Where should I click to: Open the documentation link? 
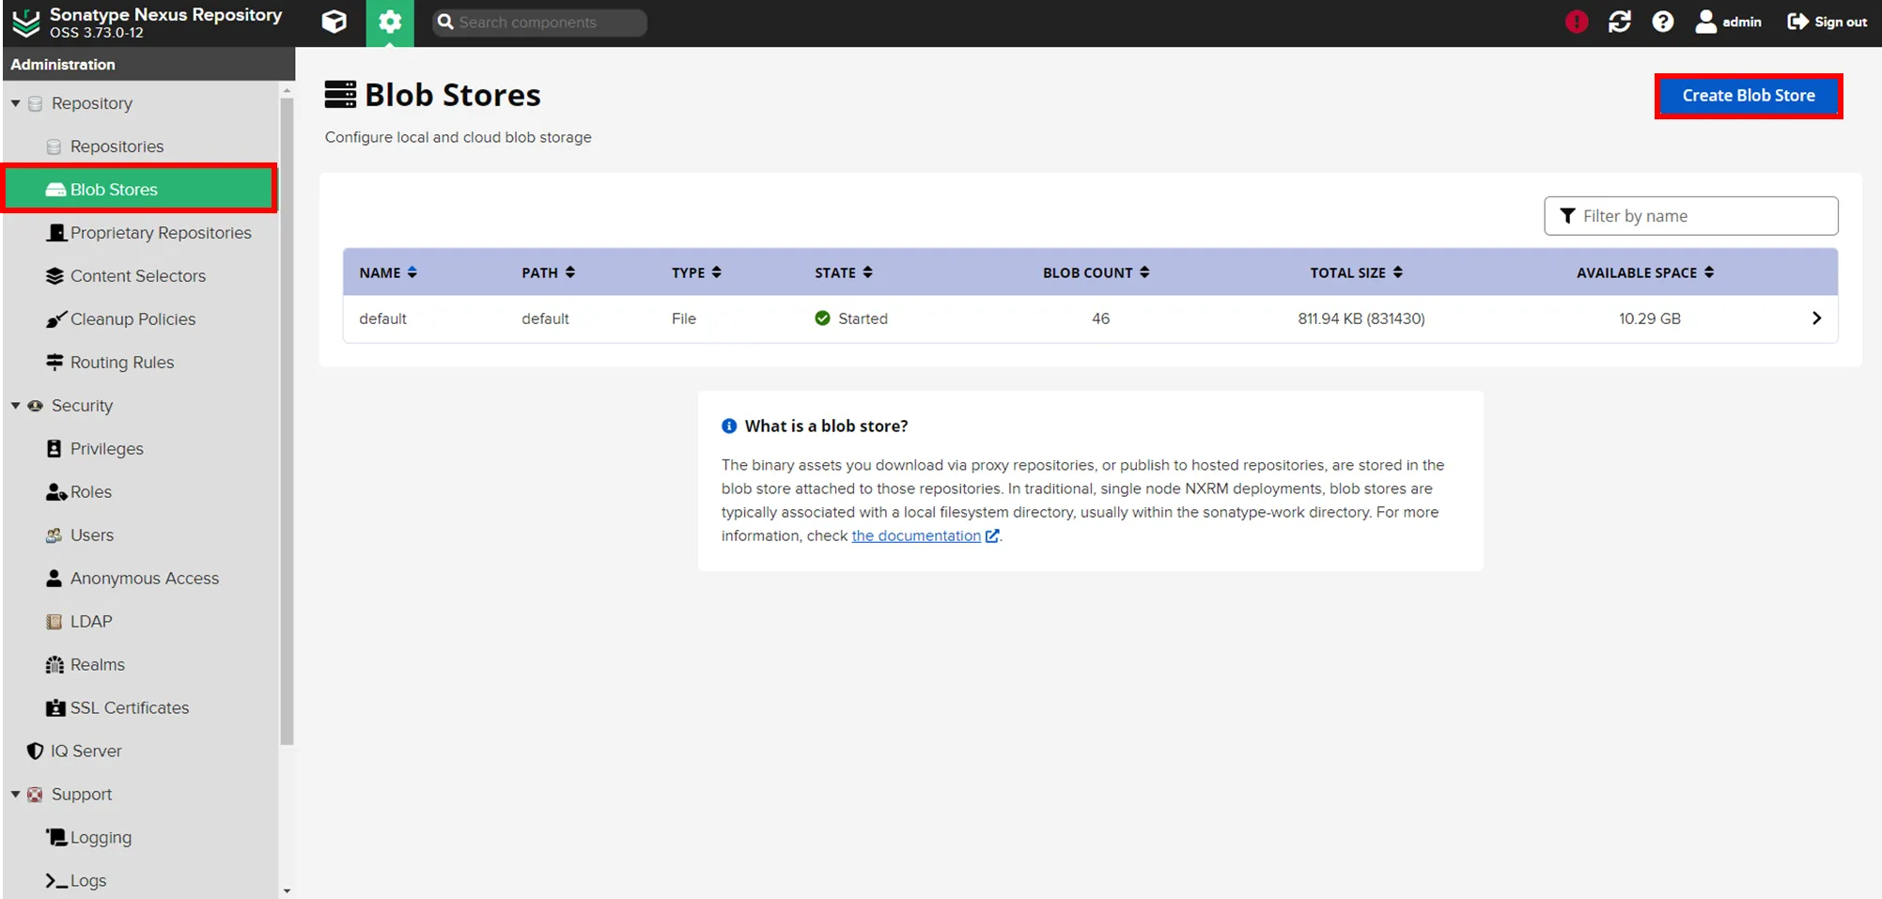point(916,535)
